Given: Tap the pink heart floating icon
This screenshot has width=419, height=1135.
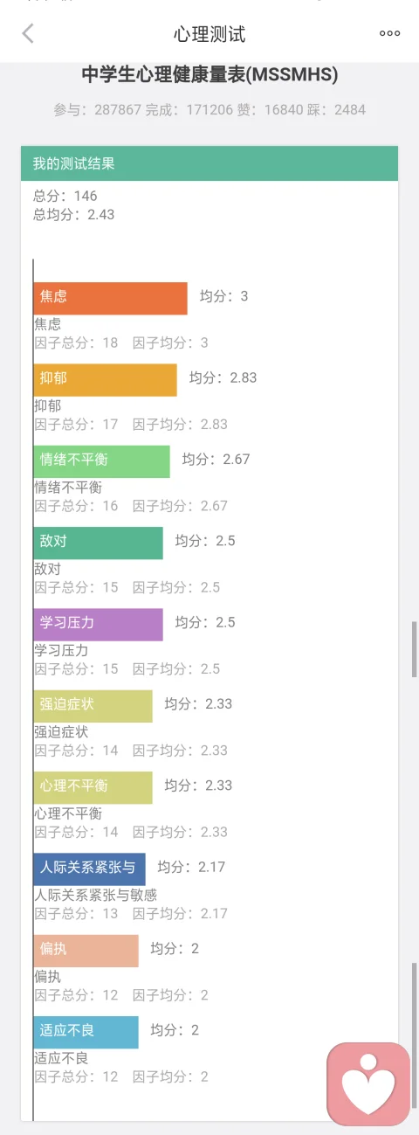Looking at the screenshot, I should pos(368,1083).
